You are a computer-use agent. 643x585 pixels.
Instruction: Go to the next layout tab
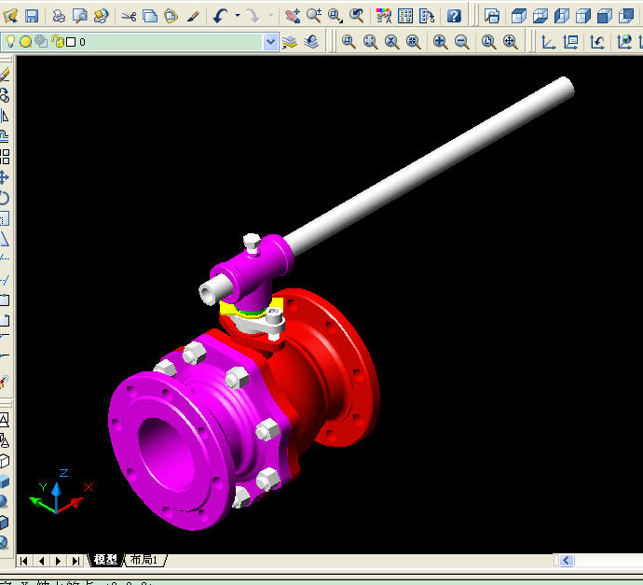pyautogui.click(x=58, y=561)
